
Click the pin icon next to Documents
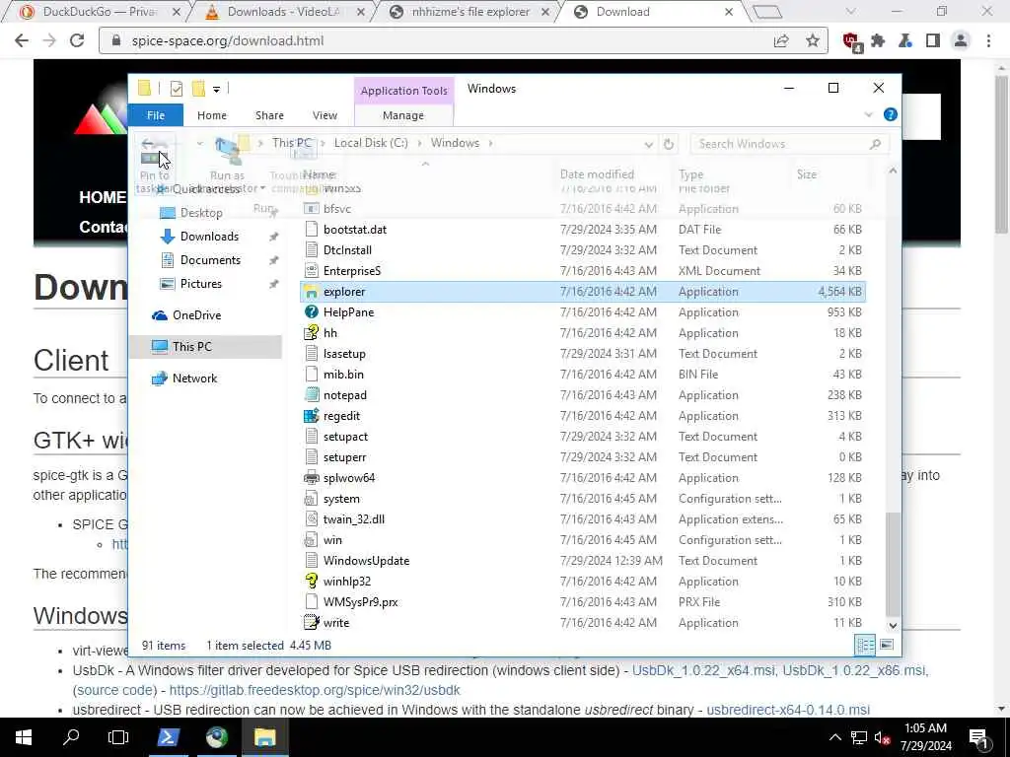(x=274, y=260)
